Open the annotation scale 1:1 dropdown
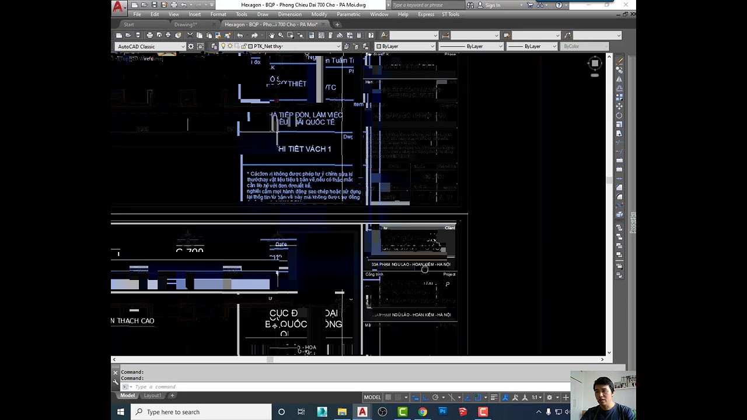The height and width of the screenshot is (420, 747). [536, 397]
